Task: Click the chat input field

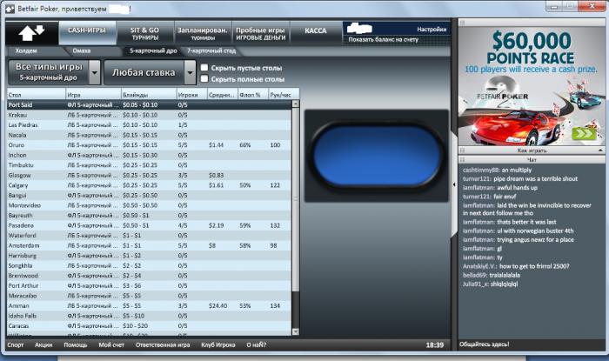Action: (532, 344)
